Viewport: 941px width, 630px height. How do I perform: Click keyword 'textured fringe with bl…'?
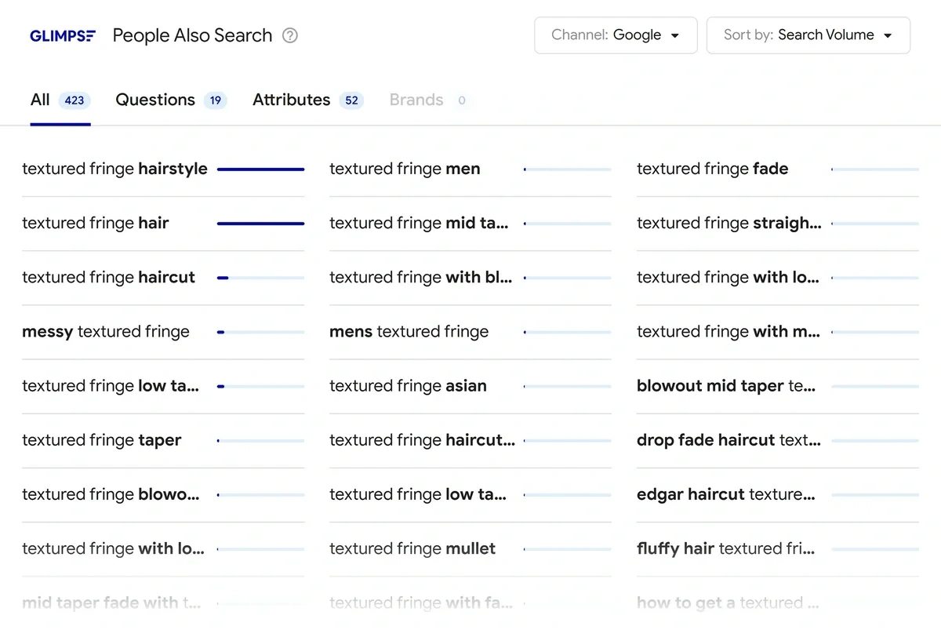pos(420,277)
